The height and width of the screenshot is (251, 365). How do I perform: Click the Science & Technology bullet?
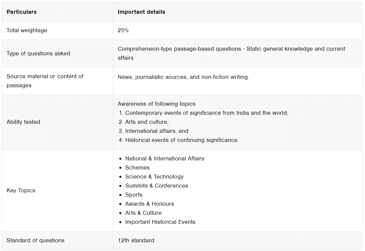154,177
